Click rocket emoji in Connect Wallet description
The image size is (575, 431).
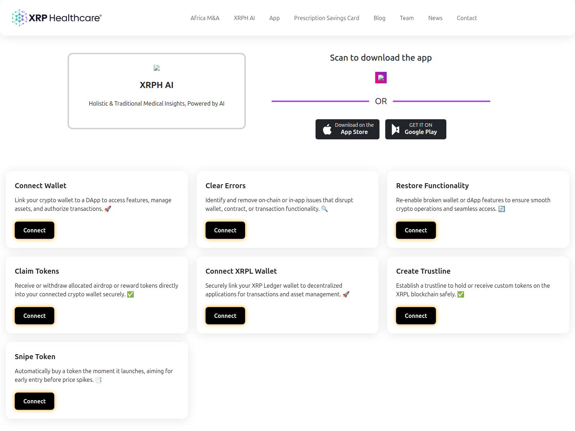click(x=108, y=209)
